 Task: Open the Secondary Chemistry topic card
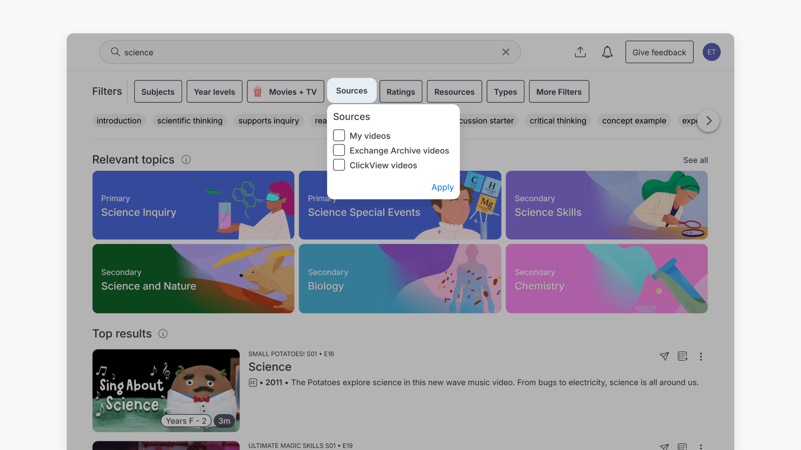click(606, 279)
